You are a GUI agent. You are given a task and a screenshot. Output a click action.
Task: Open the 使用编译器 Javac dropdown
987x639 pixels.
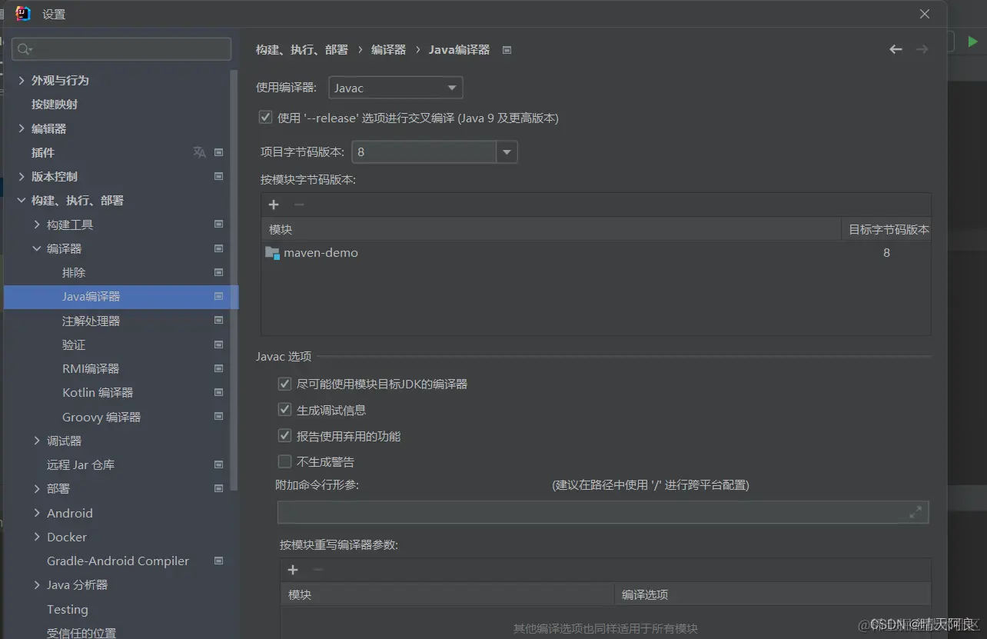453,87
